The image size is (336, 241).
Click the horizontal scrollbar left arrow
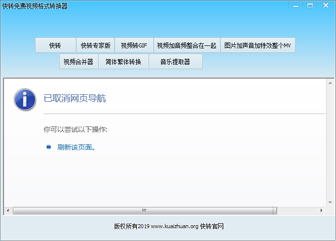click(8, 210)
